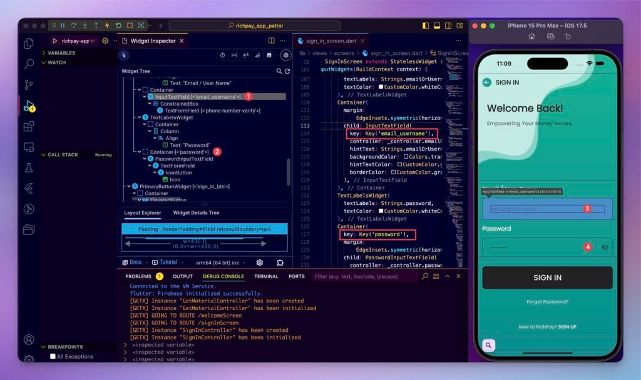Viewport: 641px width, 380px height.
Task: Open Widget Inspector settings gear
Action: 285,55
